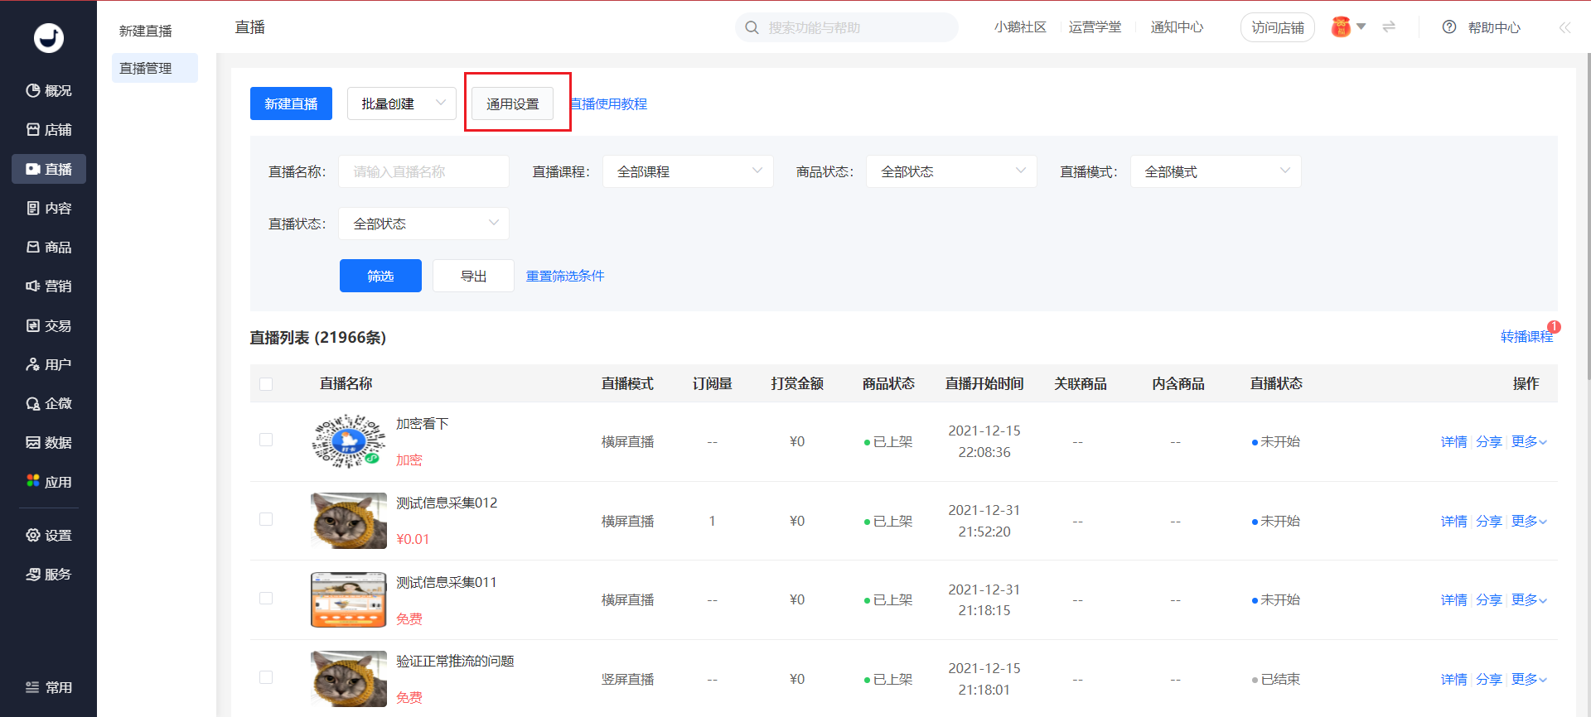Open 详情 for 加密看下 row
The image size is (1591, 717).
point(1453,441)
